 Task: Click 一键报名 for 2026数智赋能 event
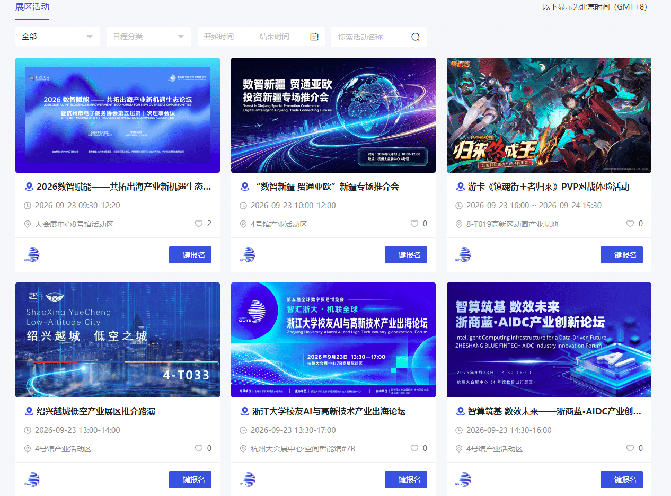click(190, 255)
